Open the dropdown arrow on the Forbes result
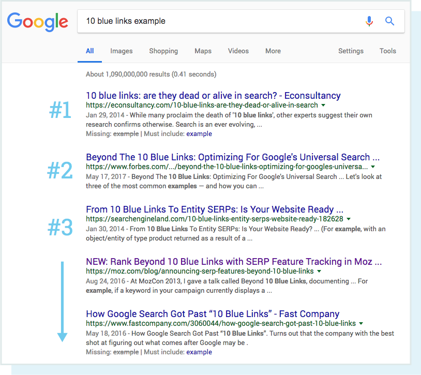 372,167
